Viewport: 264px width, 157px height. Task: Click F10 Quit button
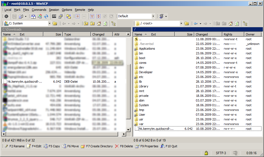point(169,146)
